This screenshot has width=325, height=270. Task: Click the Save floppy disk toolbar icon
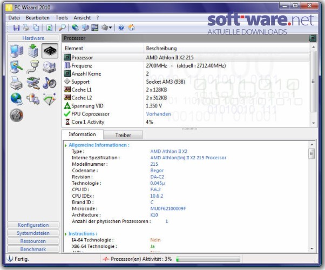16,28
